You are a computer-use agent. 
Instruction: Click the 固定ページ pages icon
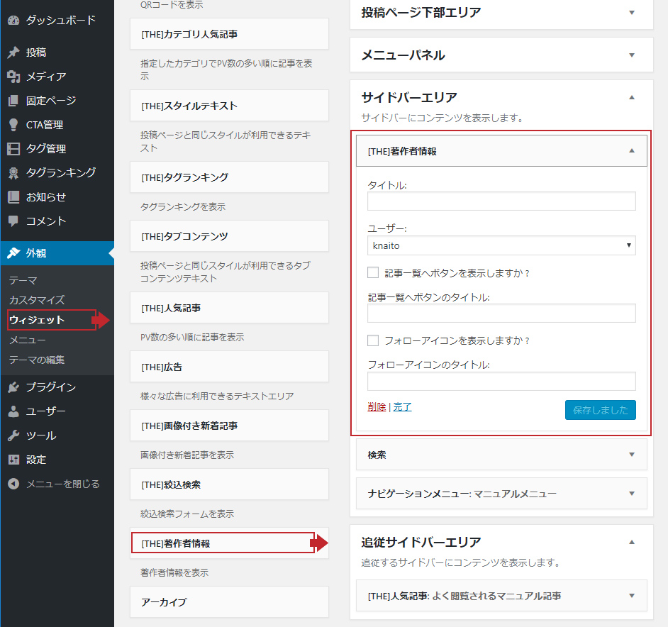click(x=13, y=101)
